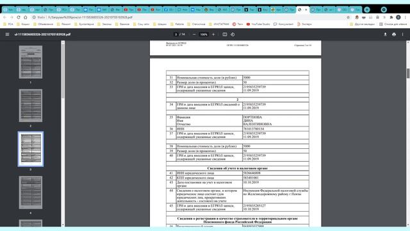The width and height of the screenshot is (410, 231).
Task: Switch to the last browser tab
Action: 356,10
